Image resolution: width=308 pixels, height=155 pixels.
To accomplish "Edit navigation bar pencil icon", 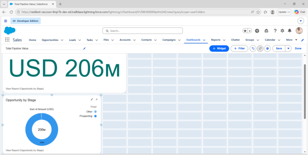I will (x=302, y=40).
